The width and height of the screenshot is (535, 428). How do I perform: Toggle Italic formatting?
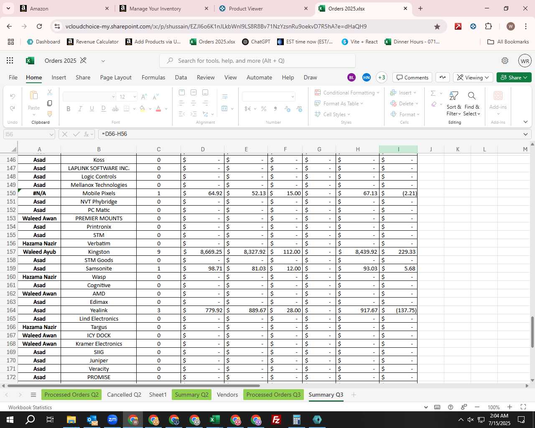80,109
